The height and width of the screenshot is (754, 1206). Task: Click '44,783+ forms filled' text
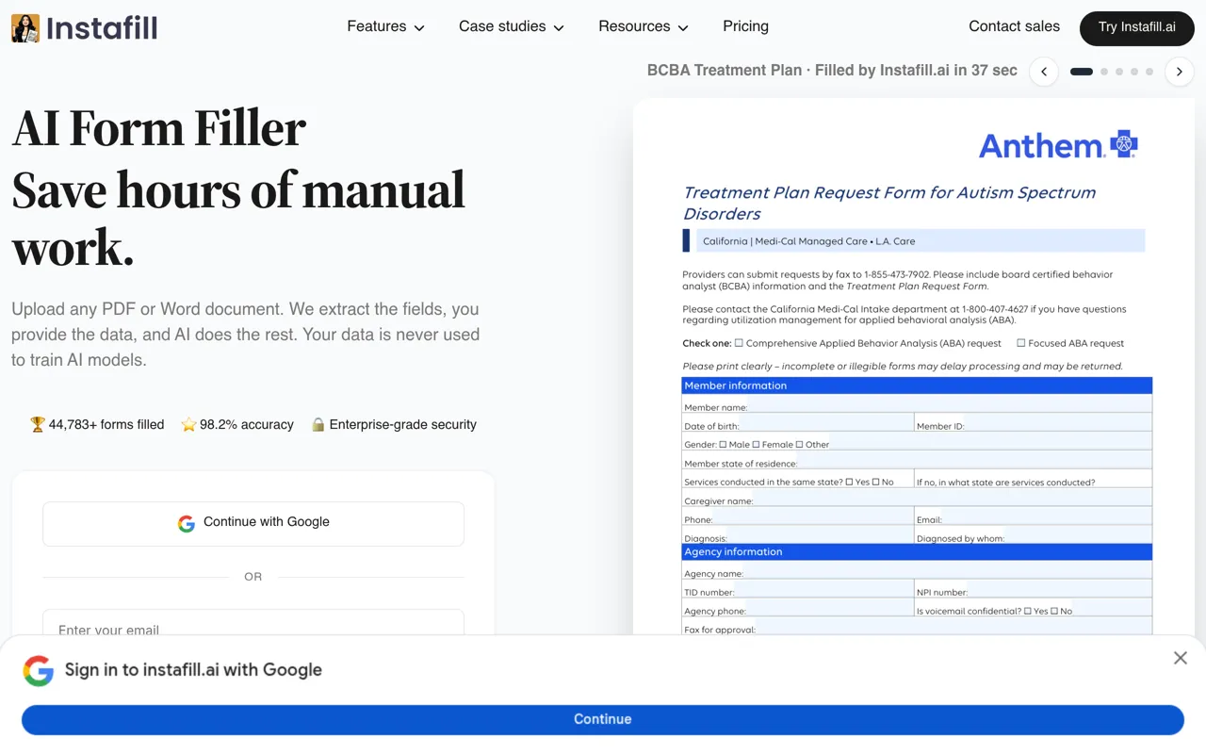[106, 425]
